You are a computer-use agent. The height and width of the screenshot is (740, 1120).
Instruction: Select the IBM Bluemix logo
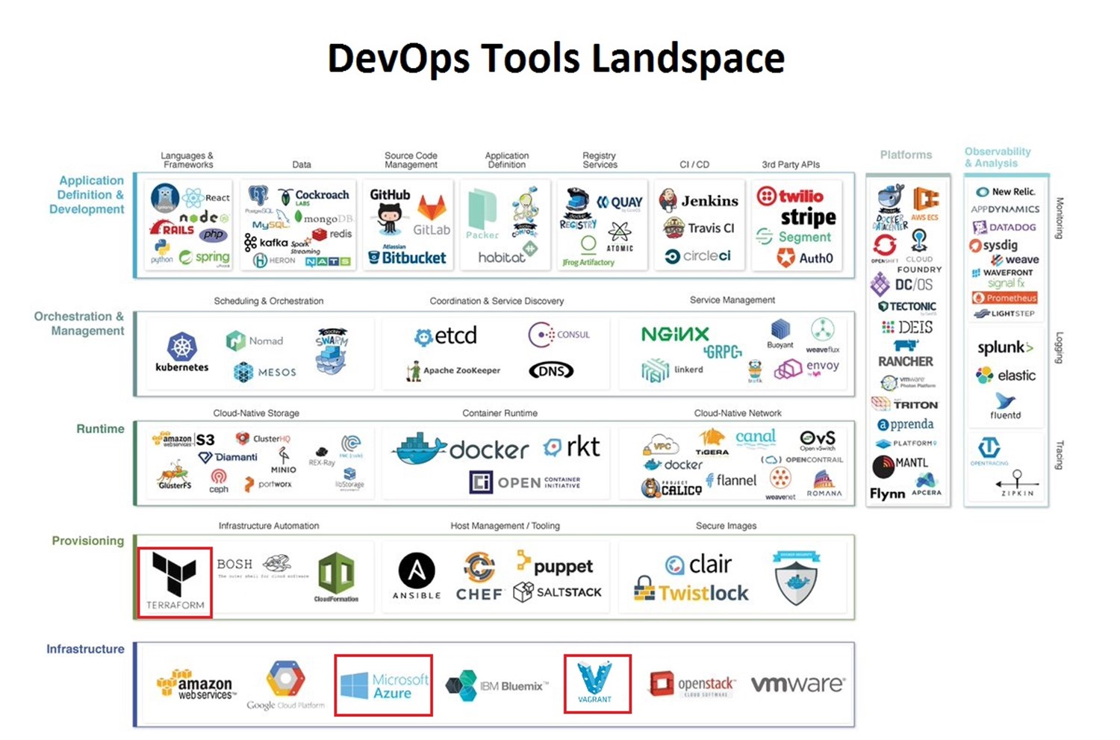point(497,686)
